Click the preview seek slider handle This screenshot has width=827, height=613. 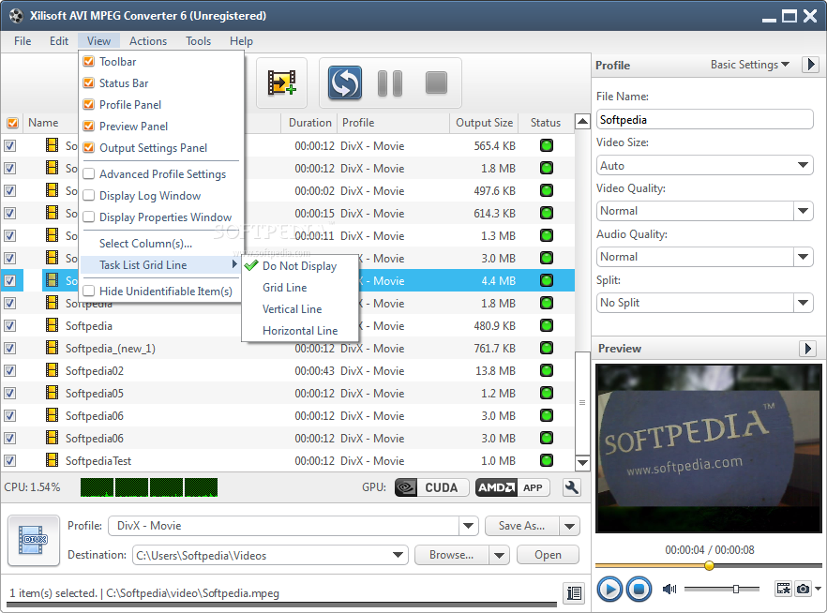pyautogui.click(x=710, y=565)
